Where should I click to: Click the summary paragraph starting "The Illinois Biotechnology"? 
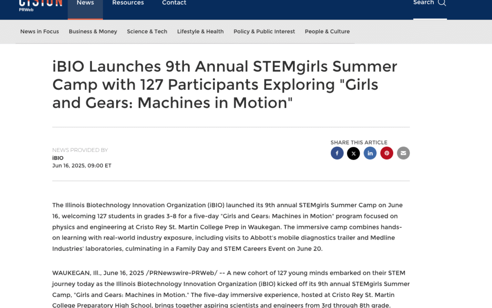point(227,227)
